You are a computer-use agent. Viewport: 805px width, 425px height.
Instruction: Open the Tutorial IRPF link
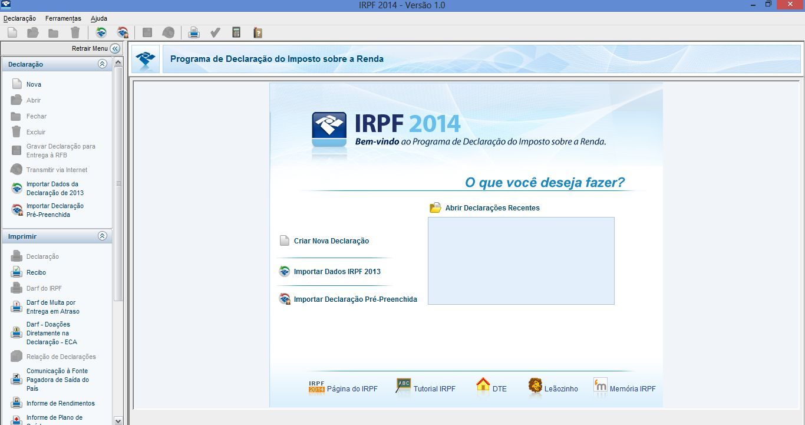(x=426, y=387)
